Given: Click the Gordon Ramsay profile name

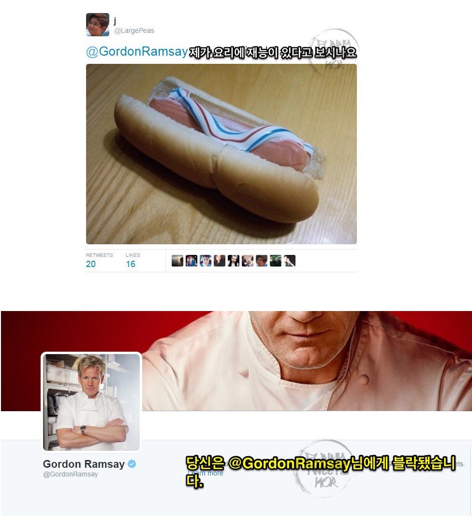Looking at the screenshot, I should click(x=84, y=464).
